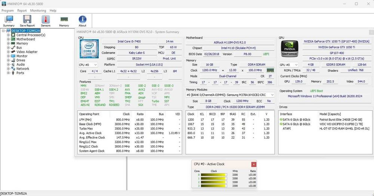Image resolution: width=374 pixels, height=196 pixels.
Task: Expand the Video Adapter tree node
Action: tap(8, 52)
